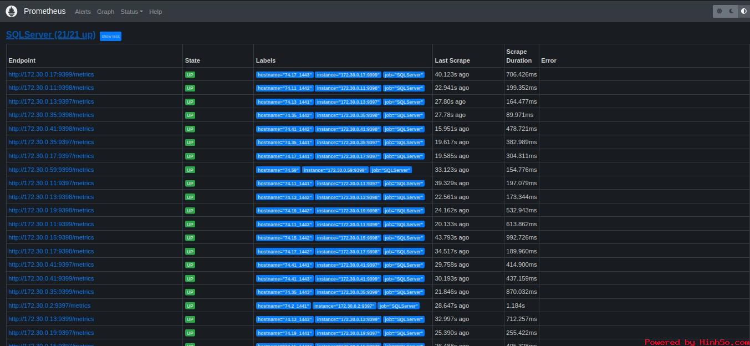This screenshot has width=750, height=346.
Task: Click the Prometheus brand title
Action: [x=44, y=11]
